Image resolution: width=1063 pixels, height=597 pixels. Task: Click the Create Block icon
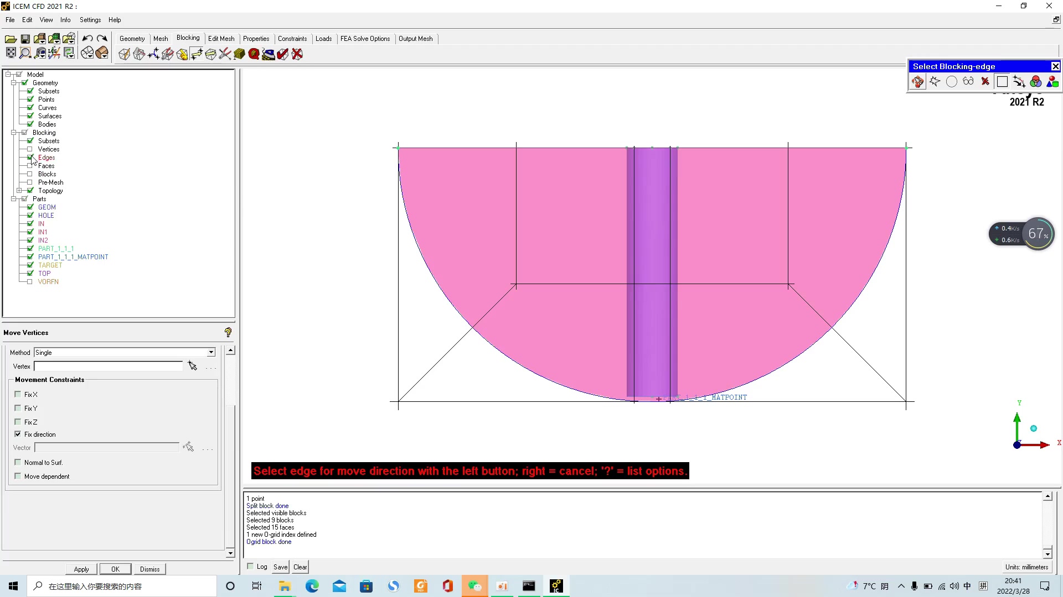pos(124,54)
